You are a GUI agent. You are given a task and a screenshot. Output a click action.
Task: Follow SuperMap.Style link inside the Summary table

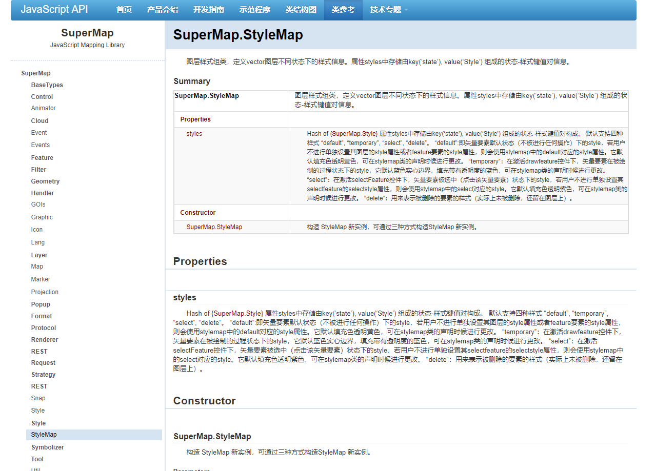[354, 134]
